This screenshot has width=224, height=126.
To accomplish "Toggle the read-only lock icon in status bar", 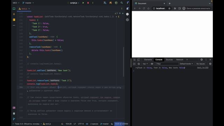I will tap(112, 124).
